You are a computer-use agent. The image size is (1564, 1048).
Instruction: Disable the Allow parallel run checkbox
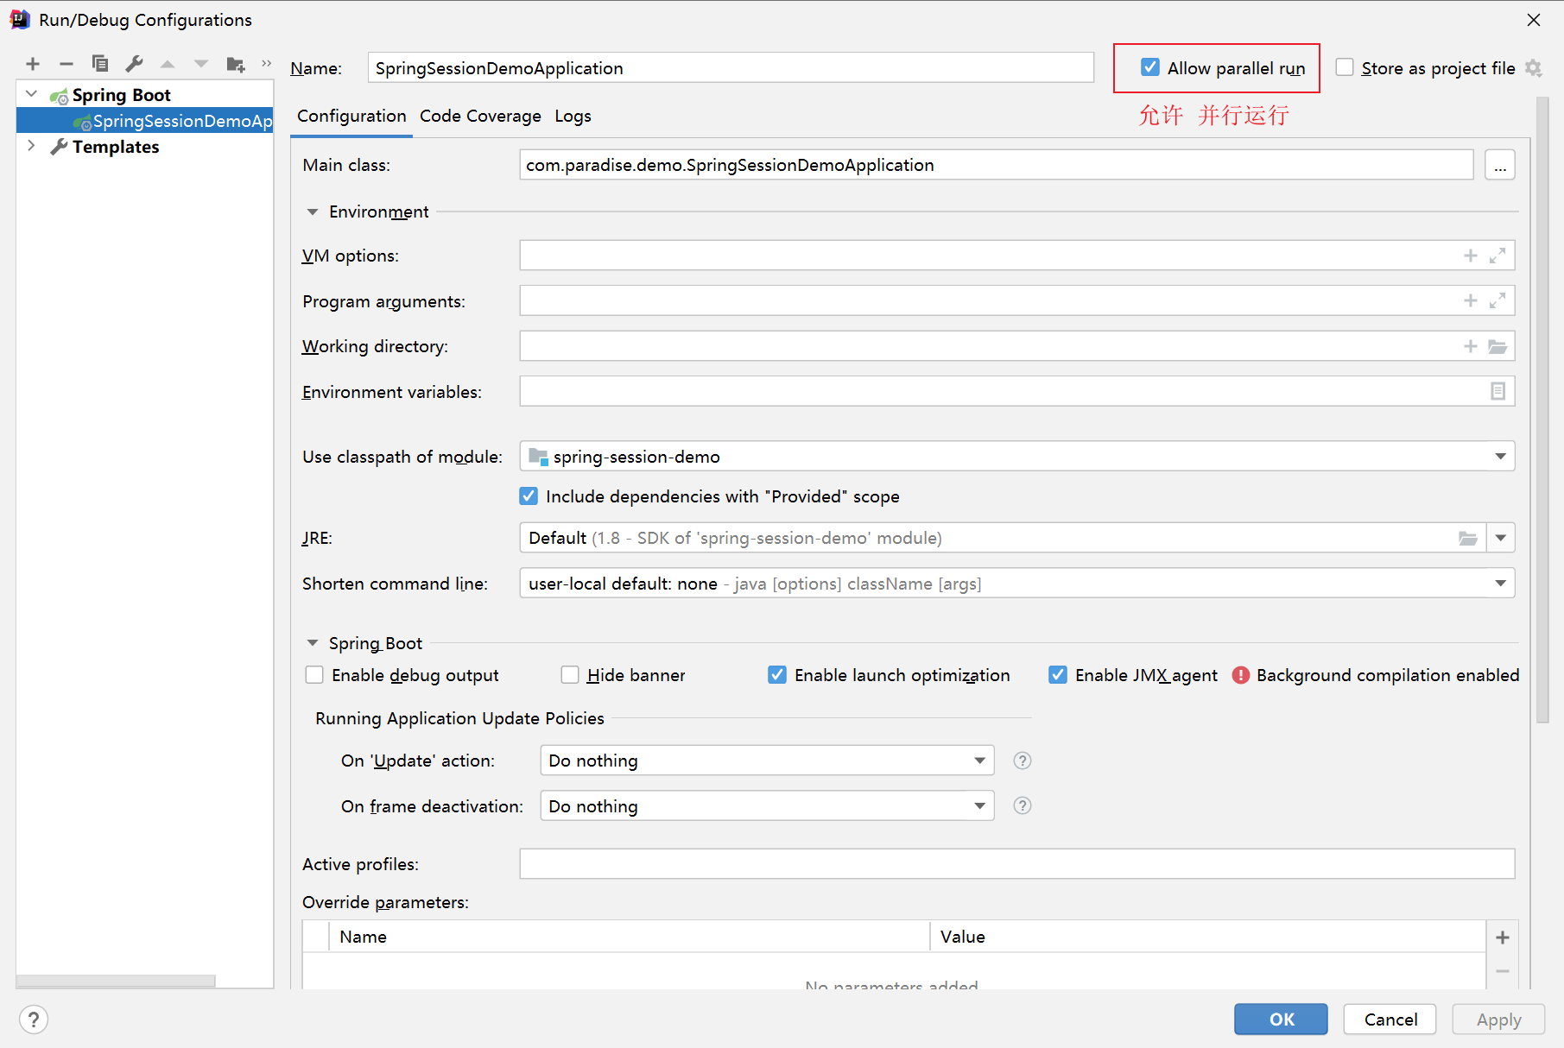[1150, 67]
